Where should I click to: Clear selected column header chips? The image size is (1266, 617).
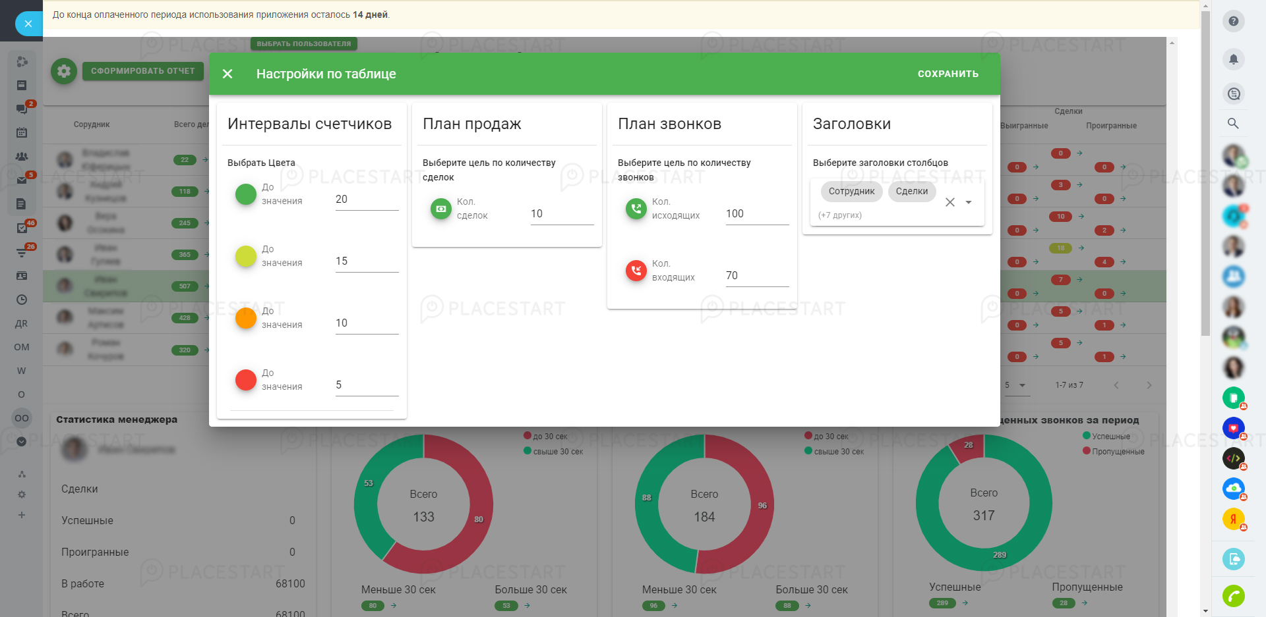pyautogui.click(x=950, y=202)
